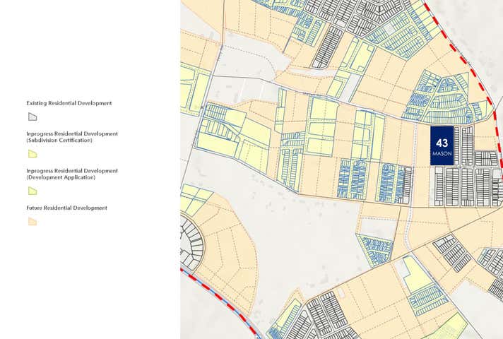Click the Existing Residential Development legend icon
503x339 pixels.
(32, 117)
